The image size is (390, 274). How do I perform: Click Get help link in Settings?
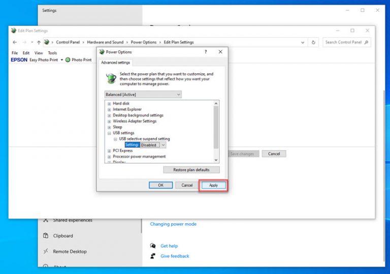click(169, 246)
